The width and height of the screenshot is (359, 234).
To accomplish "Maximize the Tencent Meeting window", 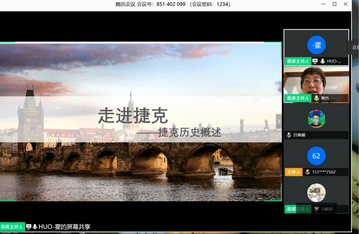I will tap(334, 4).
